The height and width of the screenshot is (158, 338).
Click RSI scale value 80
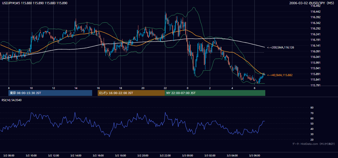pos(312,108)
